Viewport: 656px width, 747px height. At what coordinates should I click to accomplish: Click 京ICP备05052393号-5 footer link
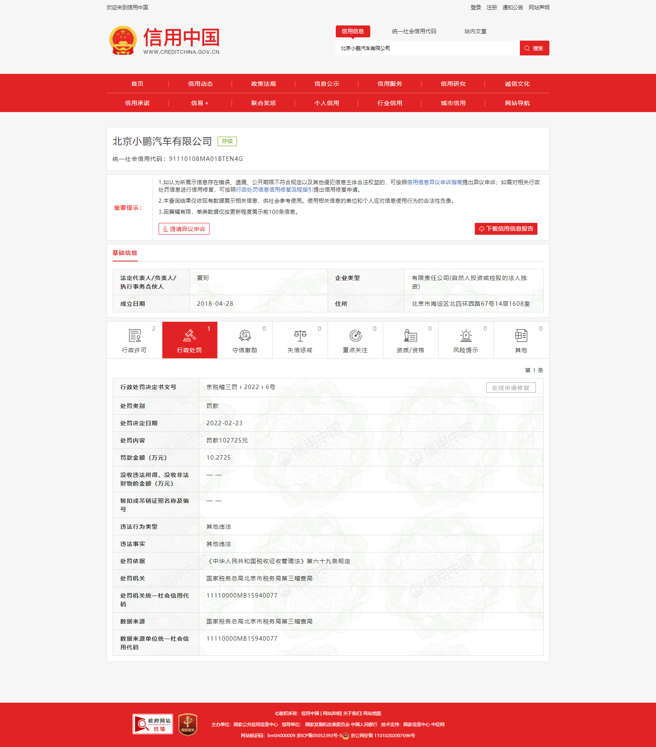pyautogui.click(x=319, y=736)
